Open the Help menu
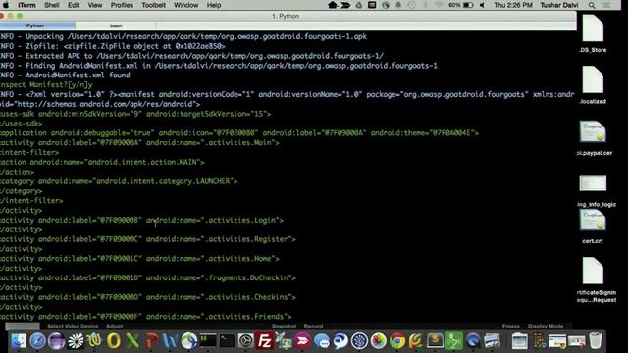The height and width of the screenshot is (353, 628). pos(214,5)
